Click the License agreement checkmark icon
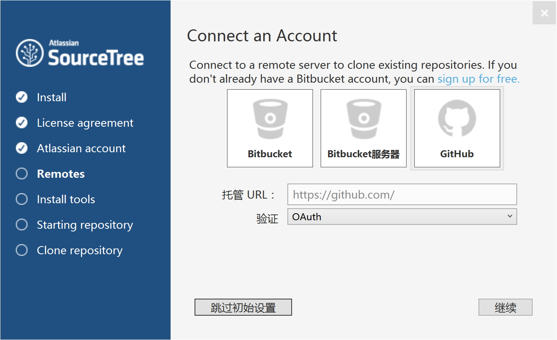 click(x=22, y=122)
